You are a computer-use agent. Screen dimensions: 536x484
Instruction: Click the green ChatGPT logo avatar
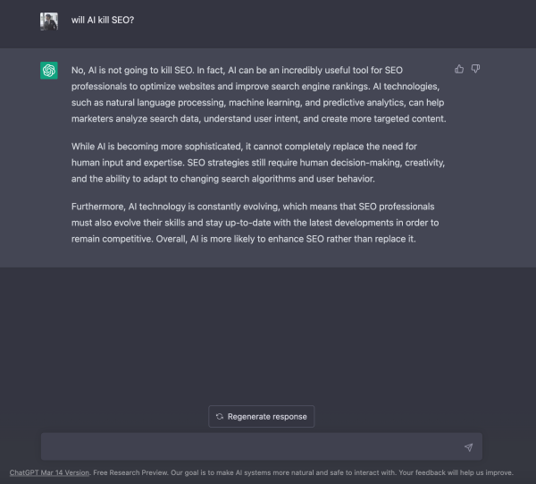49,71
